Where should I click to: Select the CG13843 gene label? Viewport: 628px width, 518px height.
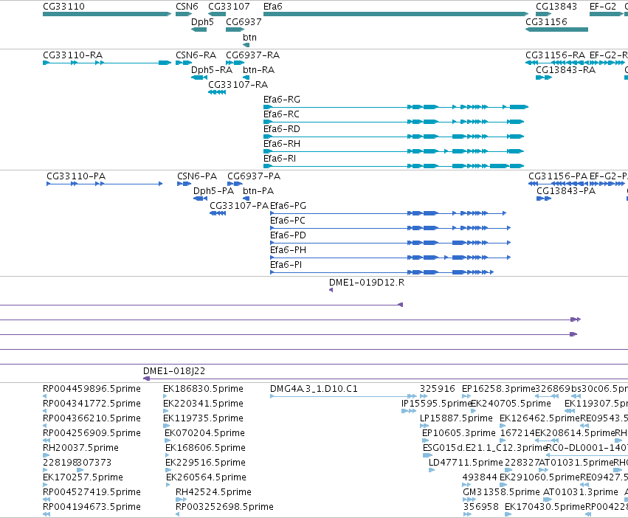point(556,7)
